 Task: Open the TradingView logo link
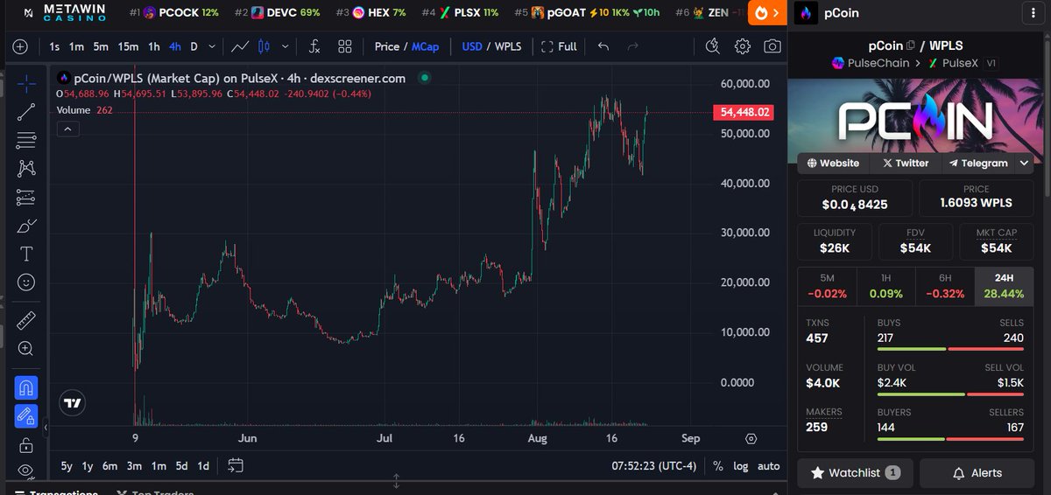point(72,403)
